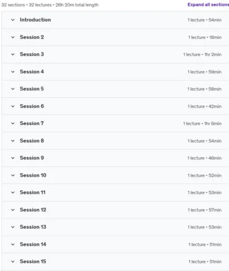Viewport: 229px width, 271px height.
Task: Expand the Introduction section chevron
Action: [13, 19]
